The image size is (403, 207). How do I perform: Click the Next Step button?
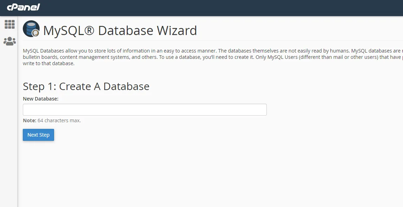click(x=38, y=134)
